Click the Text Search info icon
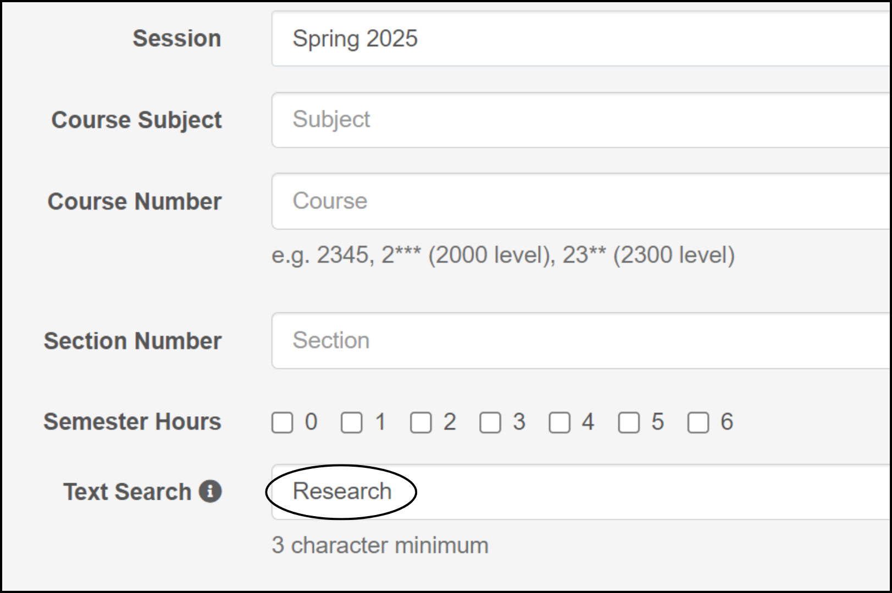This screenshot has height=593, width=892. click(x=210, y=491)
